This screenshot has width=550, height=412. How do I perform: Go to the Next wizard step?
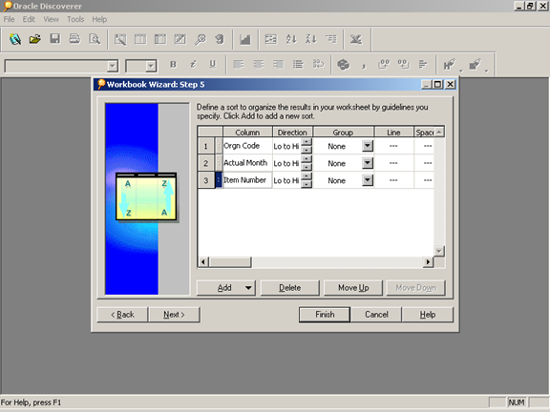click(x=174, y=315)
